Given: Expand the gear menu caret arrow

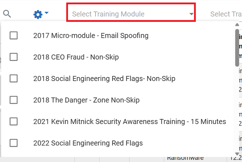Looking at the screenshot, I should [47, 13].
